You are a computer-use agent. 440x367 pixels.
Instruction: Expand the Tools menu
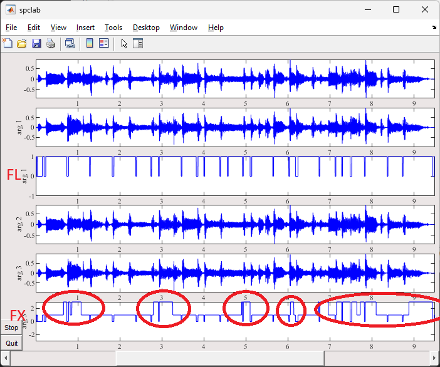[113, 28]
